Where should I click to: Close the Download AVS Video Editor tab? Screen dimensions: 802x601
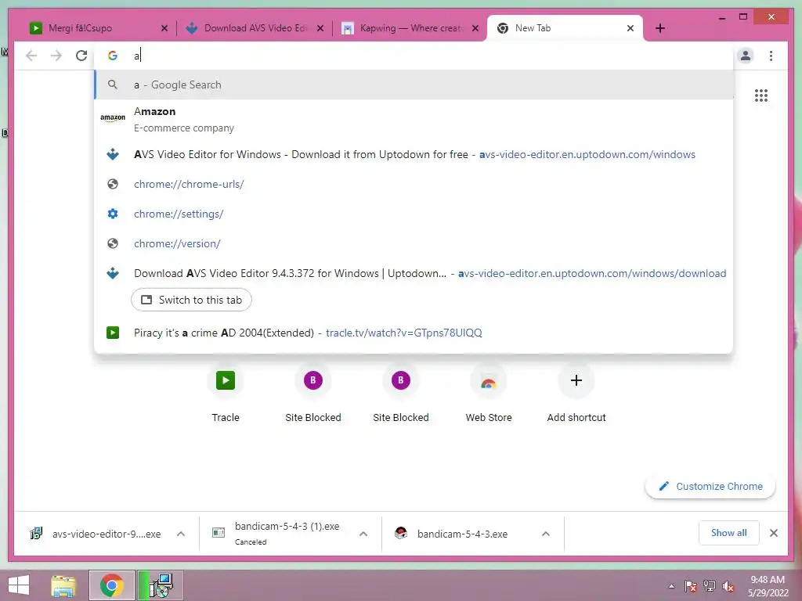click(320, 28)
